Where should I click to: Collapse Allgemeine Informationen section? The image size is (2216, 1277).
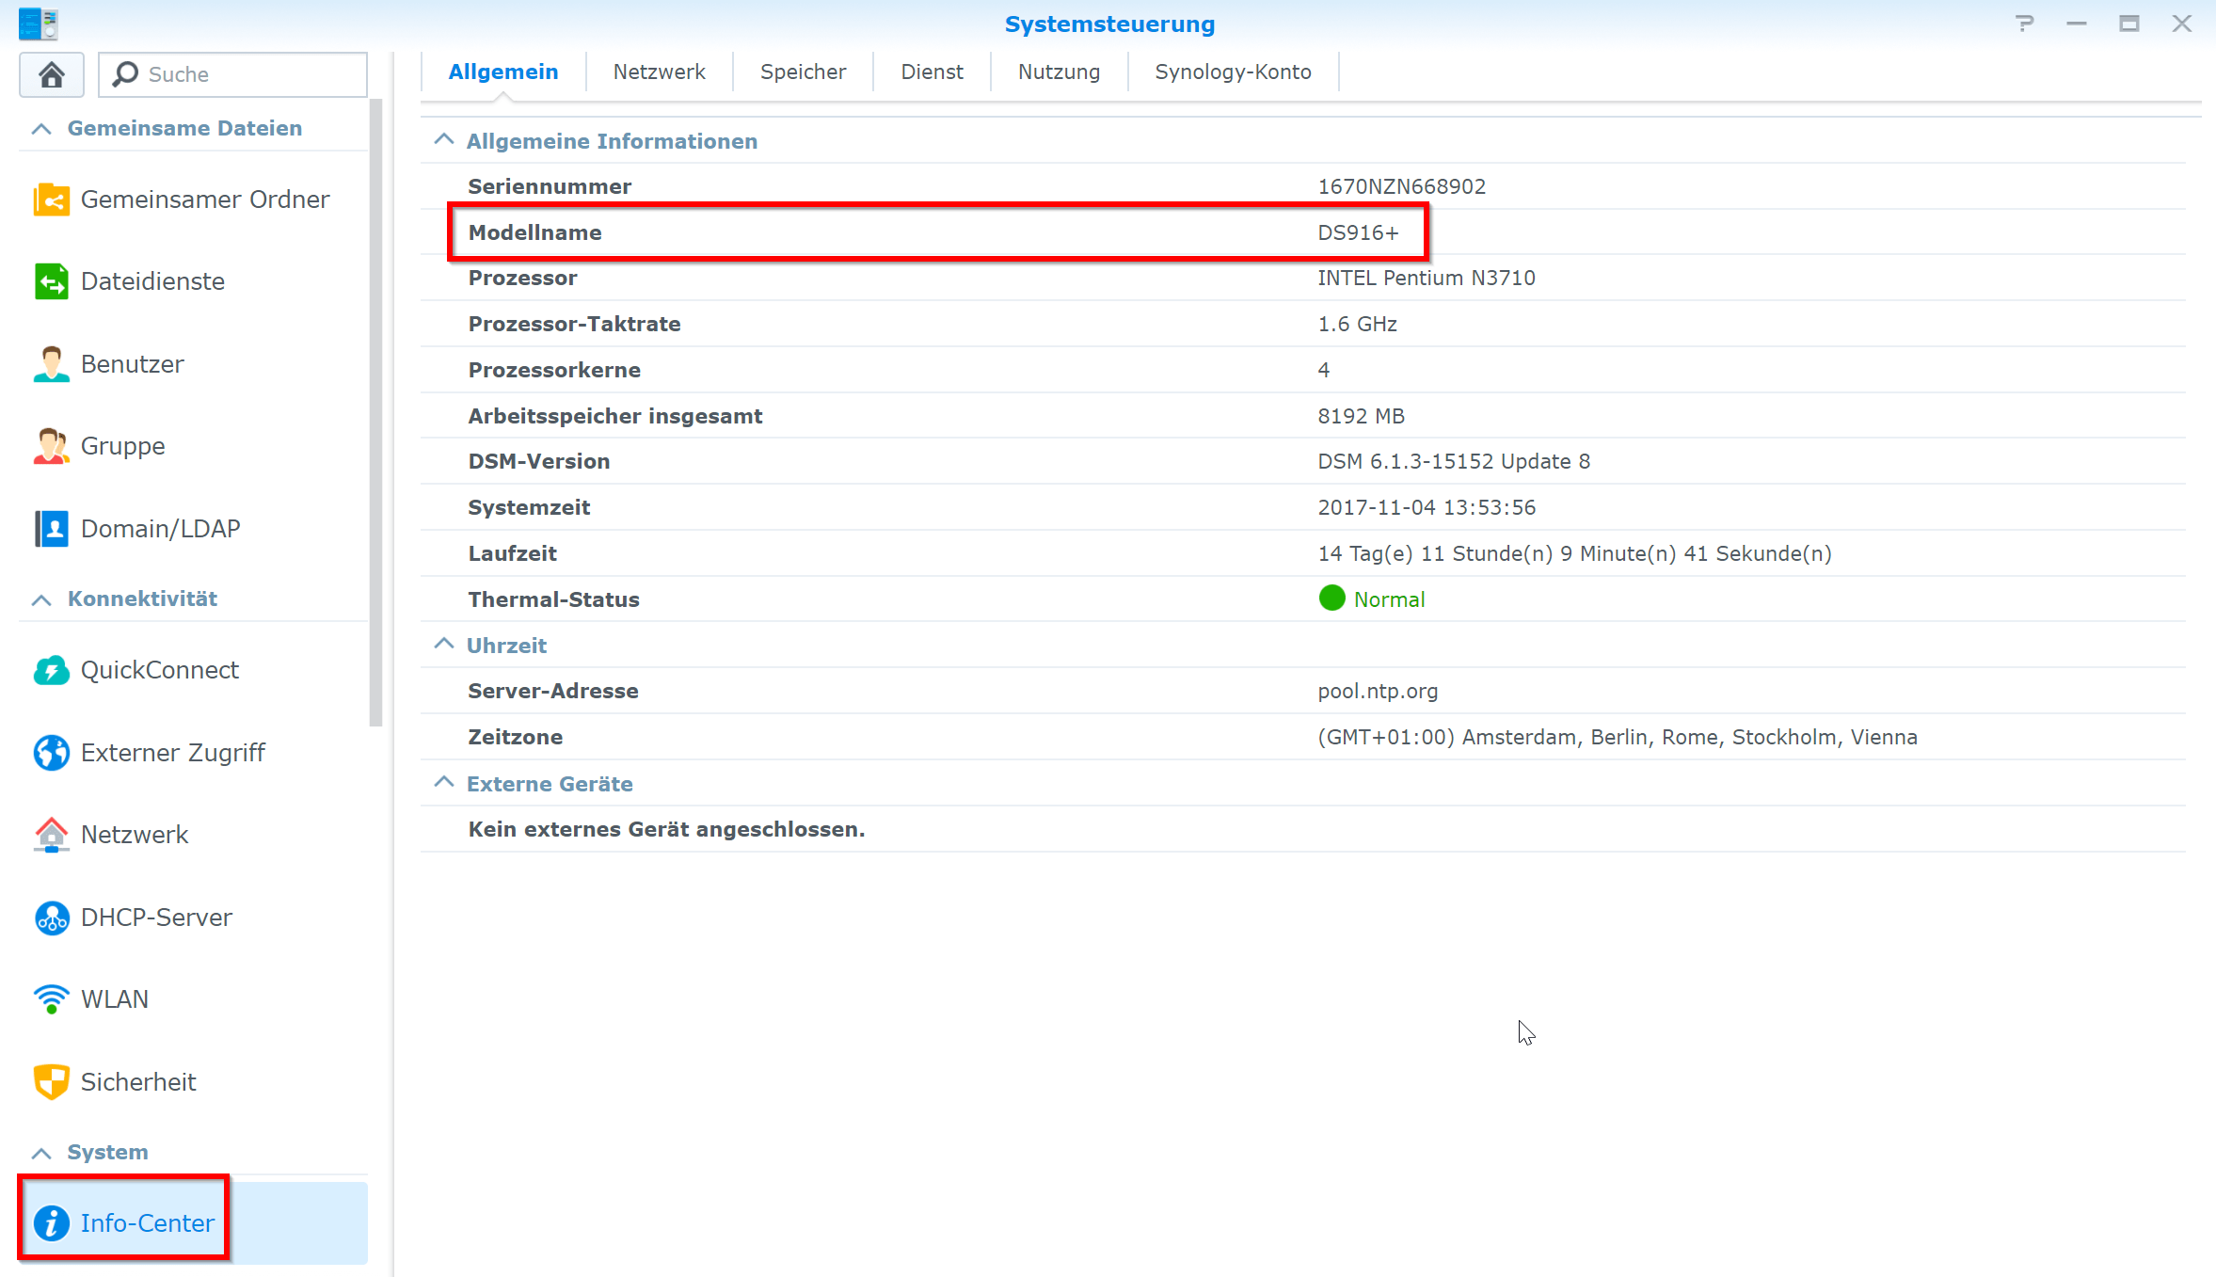[443, 139]
